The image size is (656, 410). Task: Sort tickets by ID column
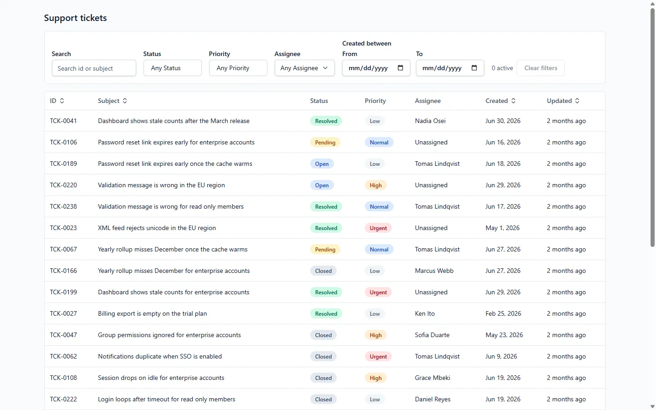click(57, 101)
